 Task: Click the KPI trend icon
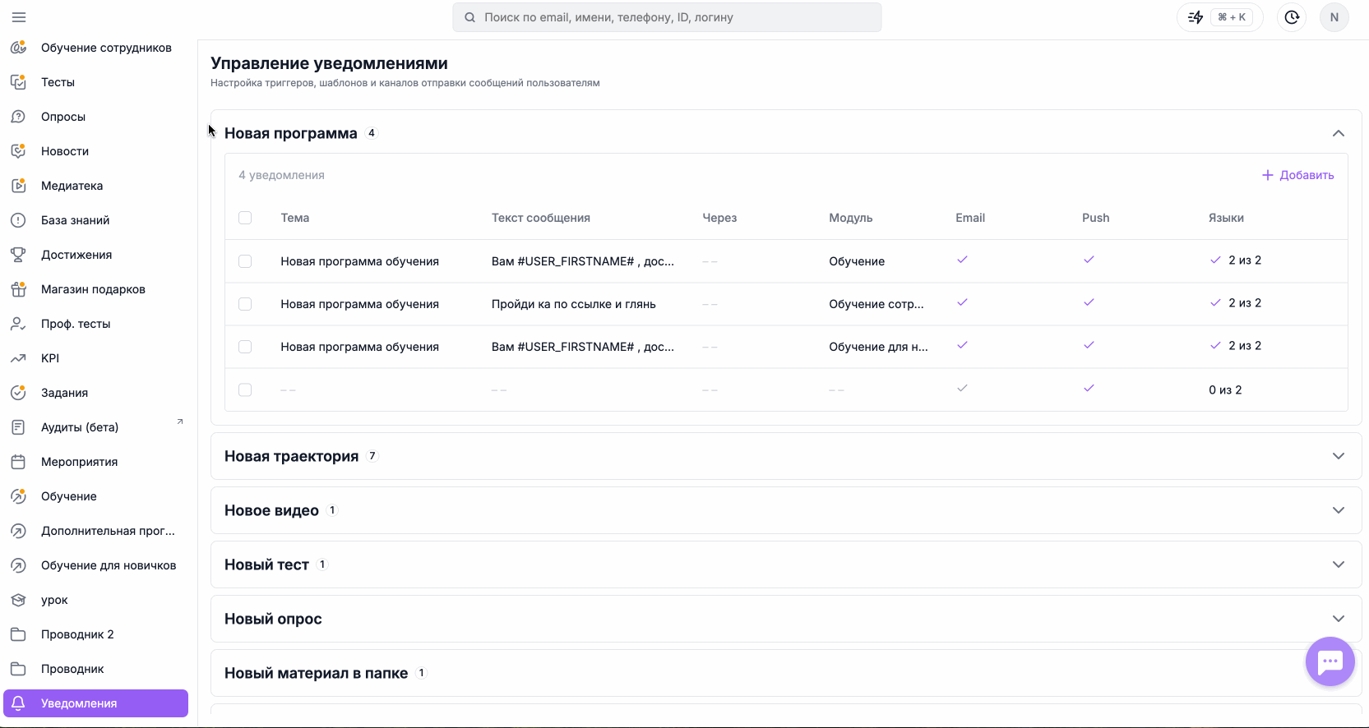click(18, 358)
